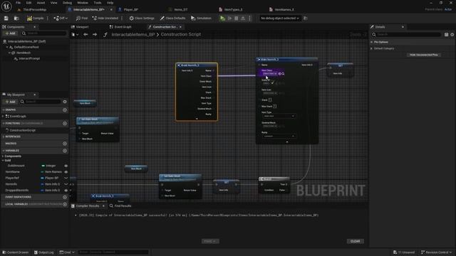
Task: Open the File menu
Action: point(18,3)
